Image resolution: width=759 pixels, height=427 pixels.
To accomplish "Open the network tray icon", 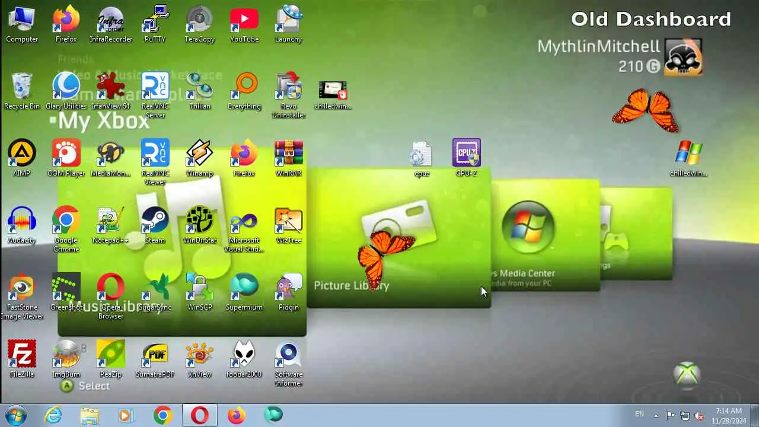I will pyautogui.click(x=685, y=415).
